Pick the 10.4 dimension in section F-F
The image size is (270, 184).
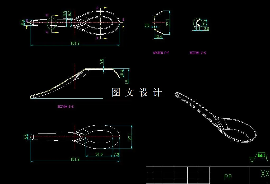click(159, 36)
